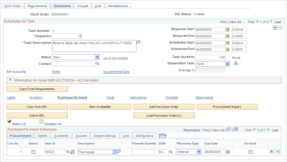Open grid in new window icon

[x=229, y=129]
